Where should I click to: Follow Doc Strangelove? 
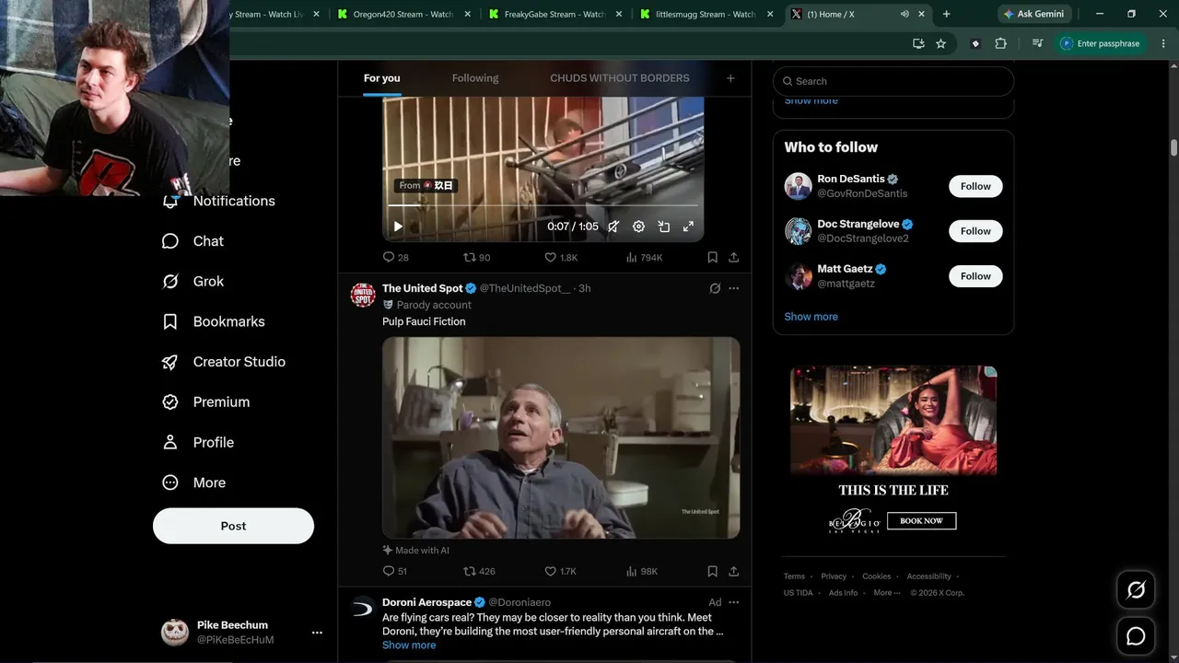tap(975, 231)
